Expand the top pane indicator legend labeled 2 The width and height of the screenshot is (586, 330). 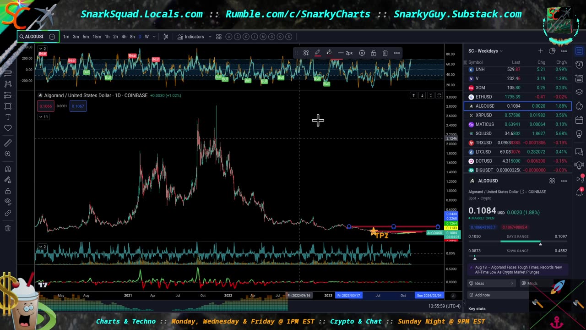click(x=42, y=49)
